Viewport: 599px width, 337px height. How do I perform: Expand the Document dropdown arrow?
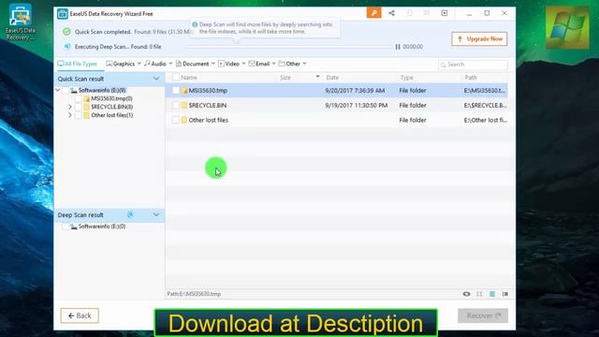213,64
